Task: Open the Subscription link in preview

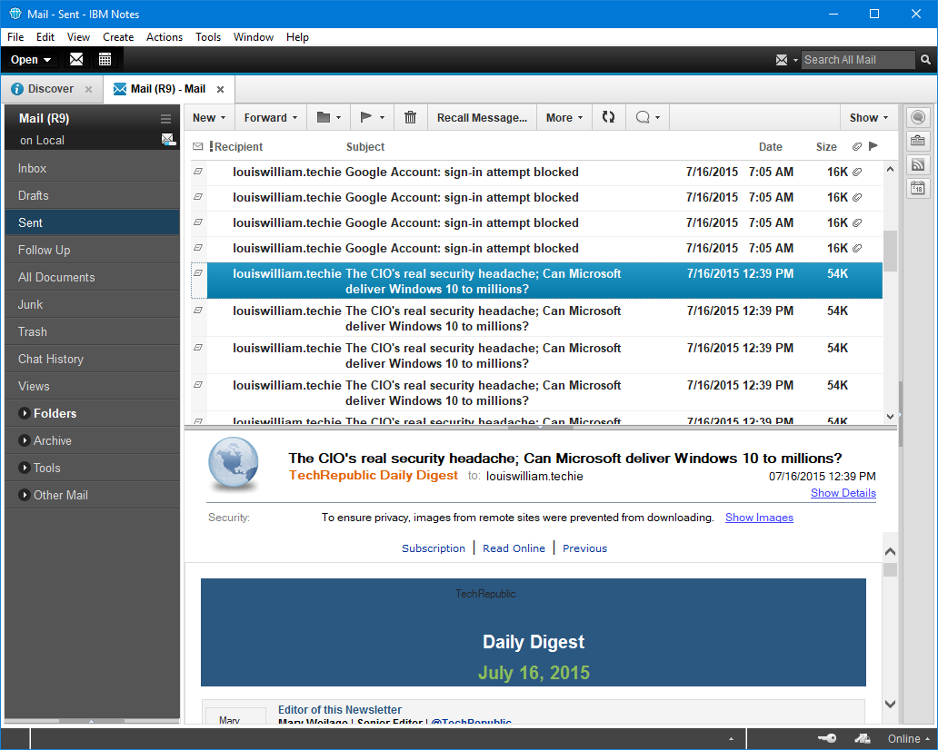Action: pyautogui.click(x=434, y=548)
